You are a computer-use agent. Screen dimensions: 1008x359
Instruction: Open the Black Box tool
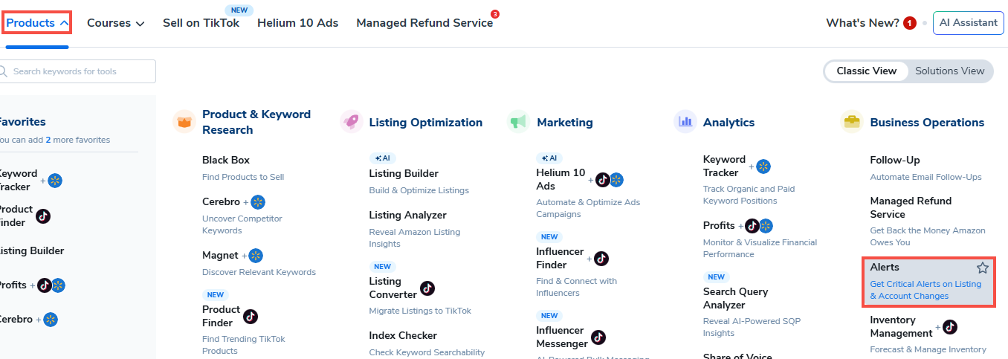(x=226, y=160)
